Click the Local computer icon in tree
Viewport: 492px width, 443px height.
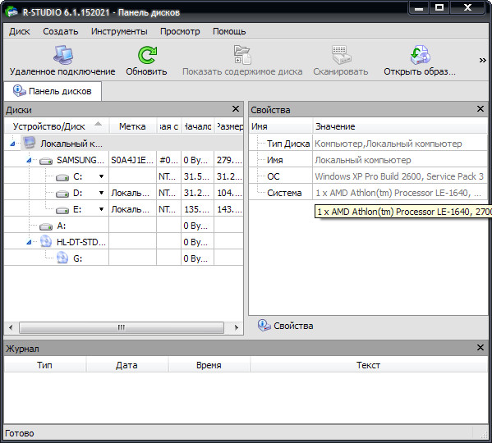click(30, 143)
